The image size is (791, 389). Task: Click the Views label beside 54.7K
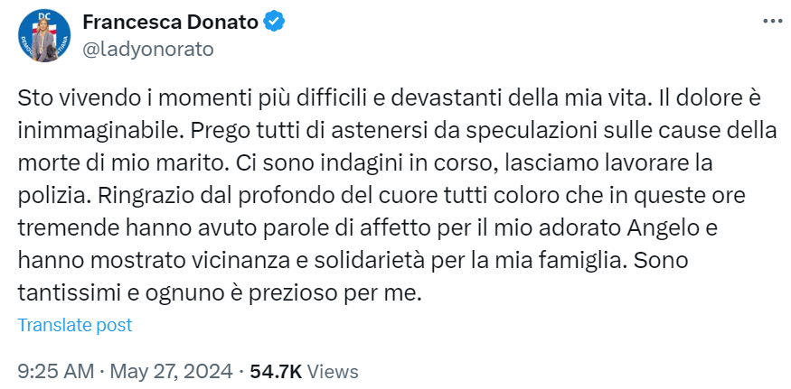(x=334, y=371)
